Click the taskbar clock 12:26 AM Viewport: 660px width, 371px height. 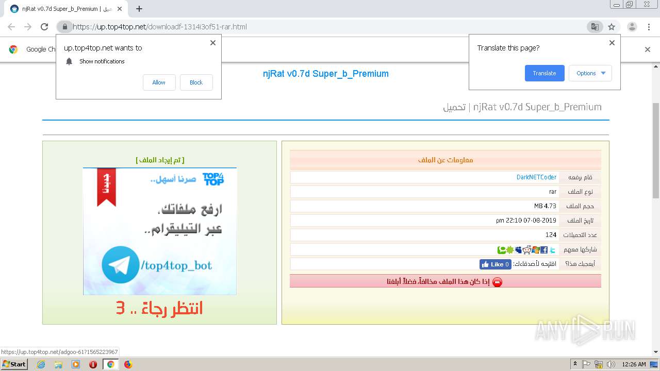point(634,364)
